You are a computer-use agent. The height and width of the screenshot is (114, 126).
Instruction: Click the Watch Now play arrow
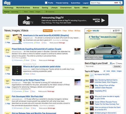click(103, 20)
